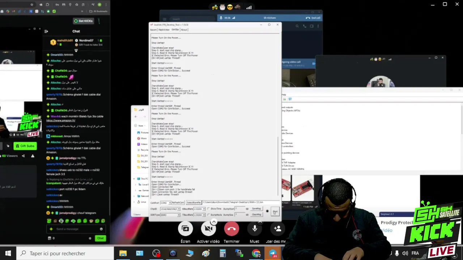Click the ClearMsg button
The width and height of the screenshot is (463, 260).
coord(256,214)
